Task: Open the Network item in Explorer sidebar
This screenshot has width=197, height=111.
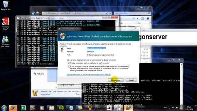Action: 39,74
